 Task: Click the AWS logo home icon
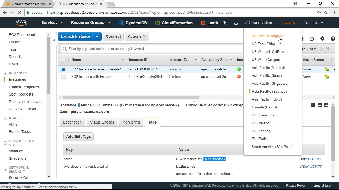tap(21, 23)
